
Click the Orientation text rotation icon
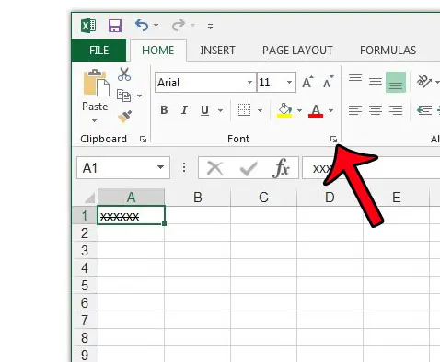(x=424, y=82)
